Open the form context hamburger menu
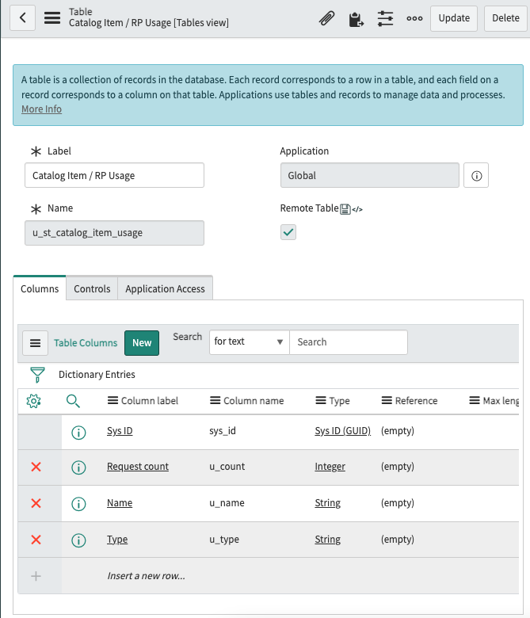This screenshot has width=530, height=618. click(52, 17)
